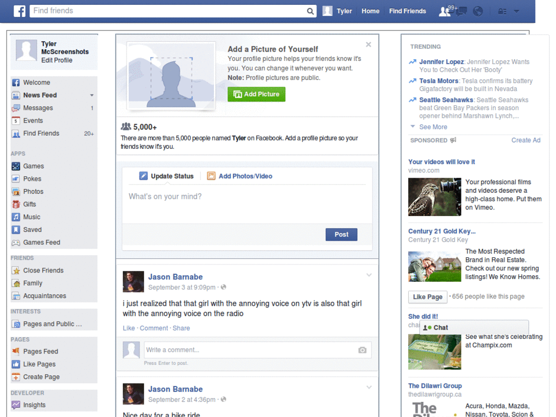
Task: Click the News Feed sidebar icon
Action: pos(16,96)
